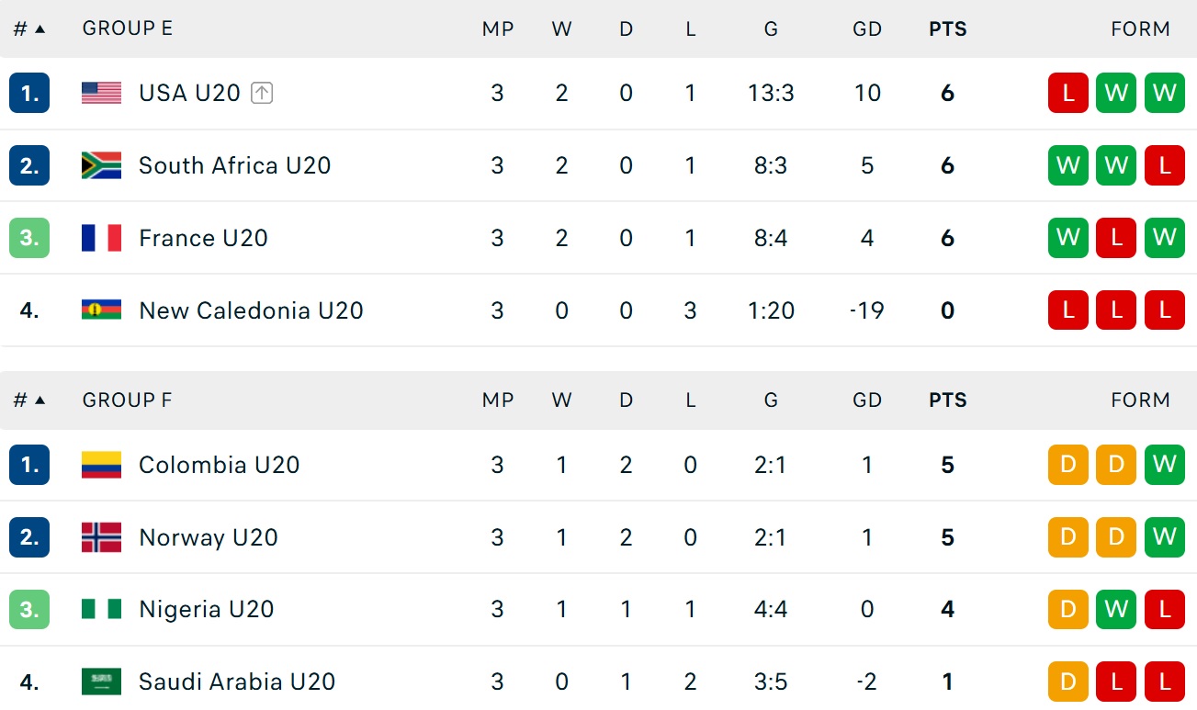Sort Group E by PTS header
Viewport: 1197px width, 710px height.
947,28
